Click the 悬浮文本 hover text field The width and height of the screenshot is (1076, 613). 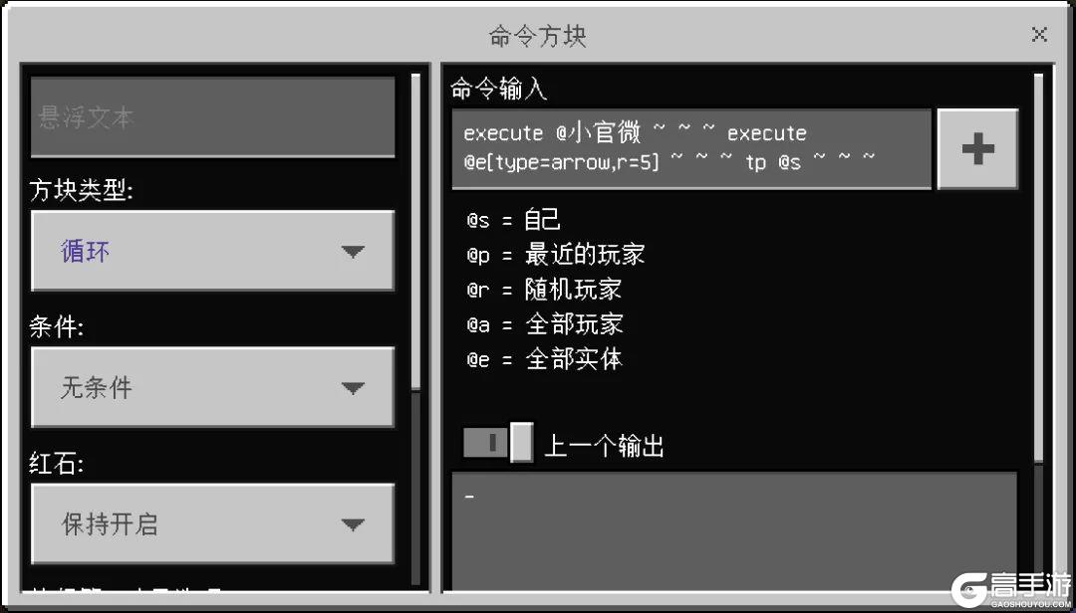[x=213, y=117]
